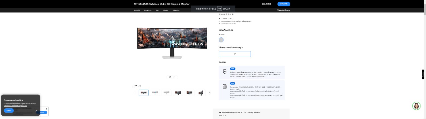Open the second tab in product sub-navigation

coord(148,10)
